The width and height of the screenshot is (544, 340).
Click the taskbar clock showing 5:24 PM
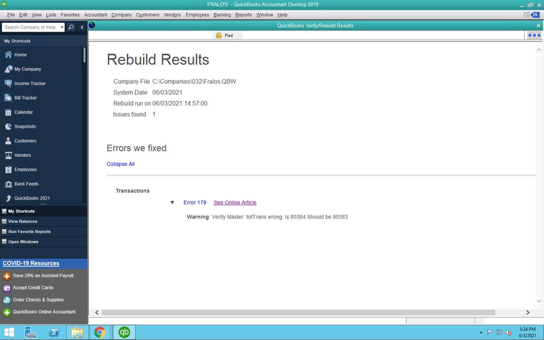(527, 332)
